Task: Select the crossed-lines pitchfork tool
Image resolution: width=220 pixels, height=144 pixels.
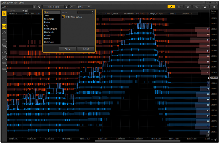Action: tap(4, 57)
